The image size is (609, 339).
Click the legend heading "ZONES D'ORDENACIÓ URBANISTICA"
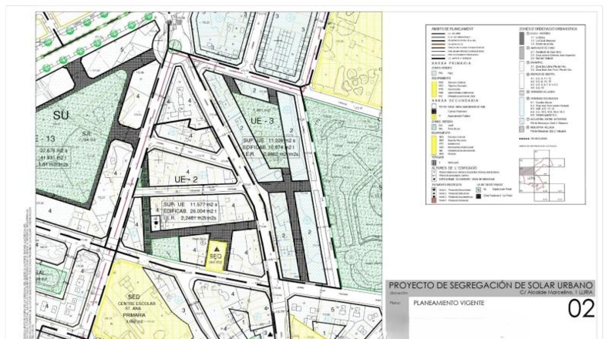(548, 29)
